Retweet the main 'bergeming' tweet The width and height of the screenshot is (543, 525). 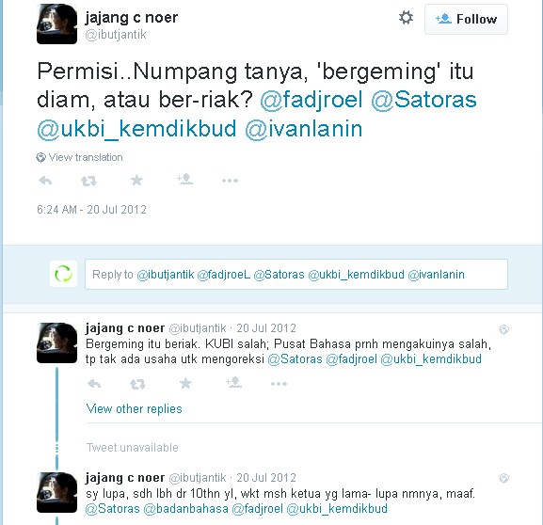[88, 181]
